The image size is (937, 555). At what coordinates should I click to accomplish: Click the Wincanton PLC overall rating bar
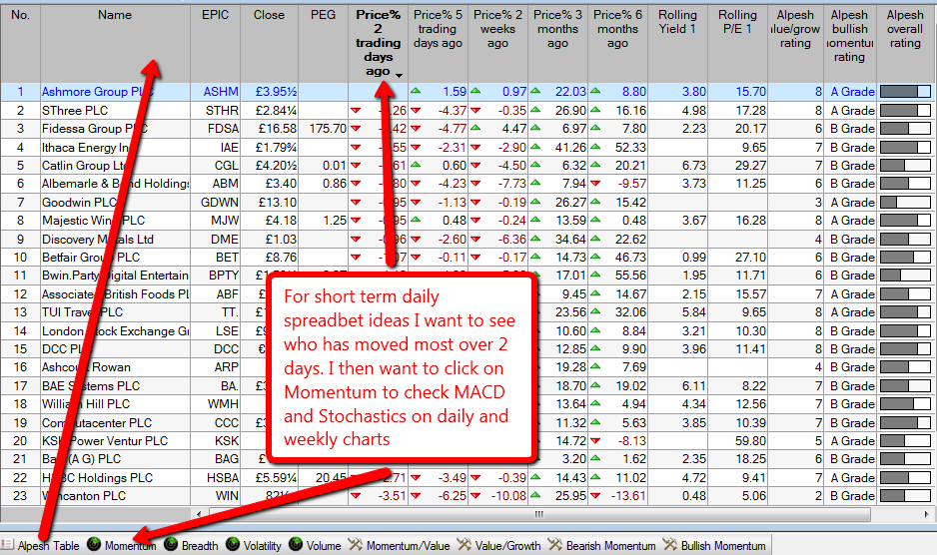pyautogui.click(x=905, y=496)
